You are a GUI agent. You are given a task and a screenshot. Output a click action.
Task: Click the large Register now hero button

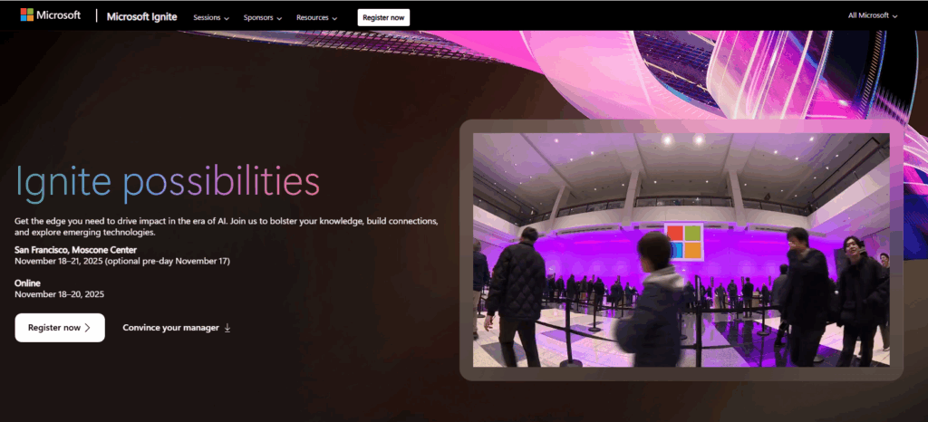pos(60,328)
